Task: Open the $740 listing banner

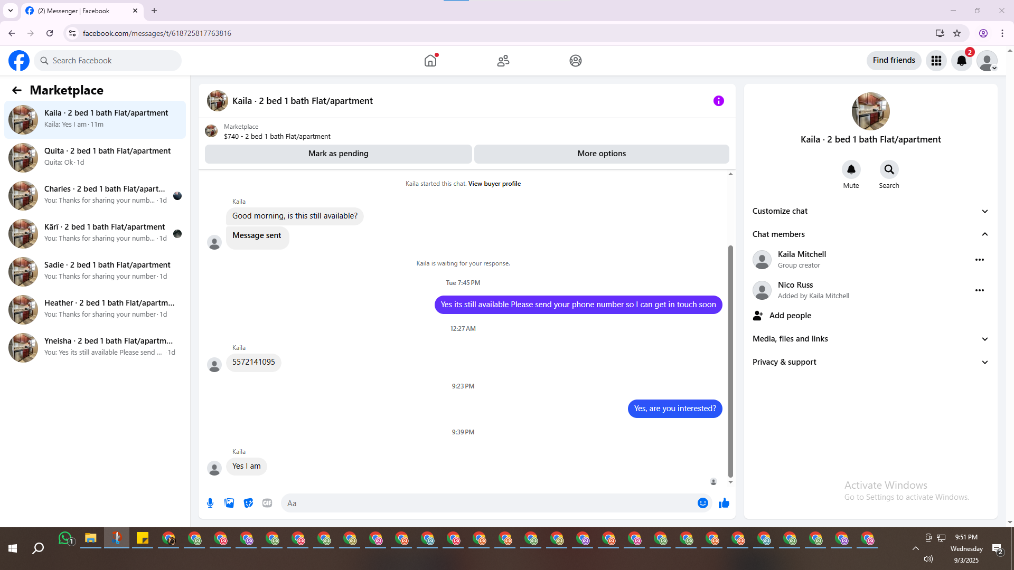Action: tap(467, 131)
